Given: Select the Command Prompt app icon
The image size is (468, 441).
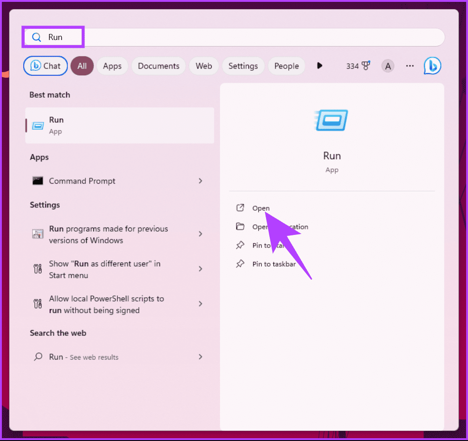Looking at the screenshot, I should click(x=38, y=181).
